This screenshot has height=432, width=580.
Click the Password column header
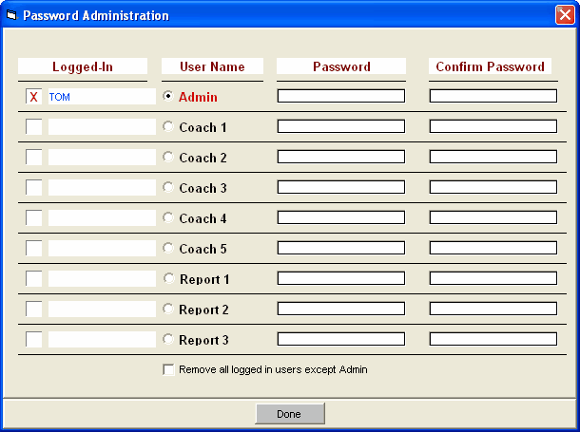point(341,66)
